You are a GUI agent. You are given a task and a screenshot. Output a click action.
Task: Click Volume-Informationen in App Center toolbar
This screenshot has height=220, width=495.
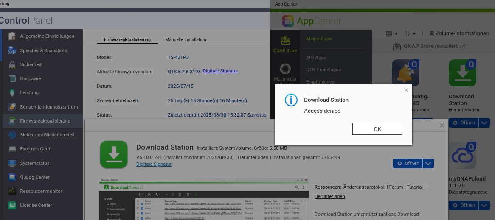point(458,33)
